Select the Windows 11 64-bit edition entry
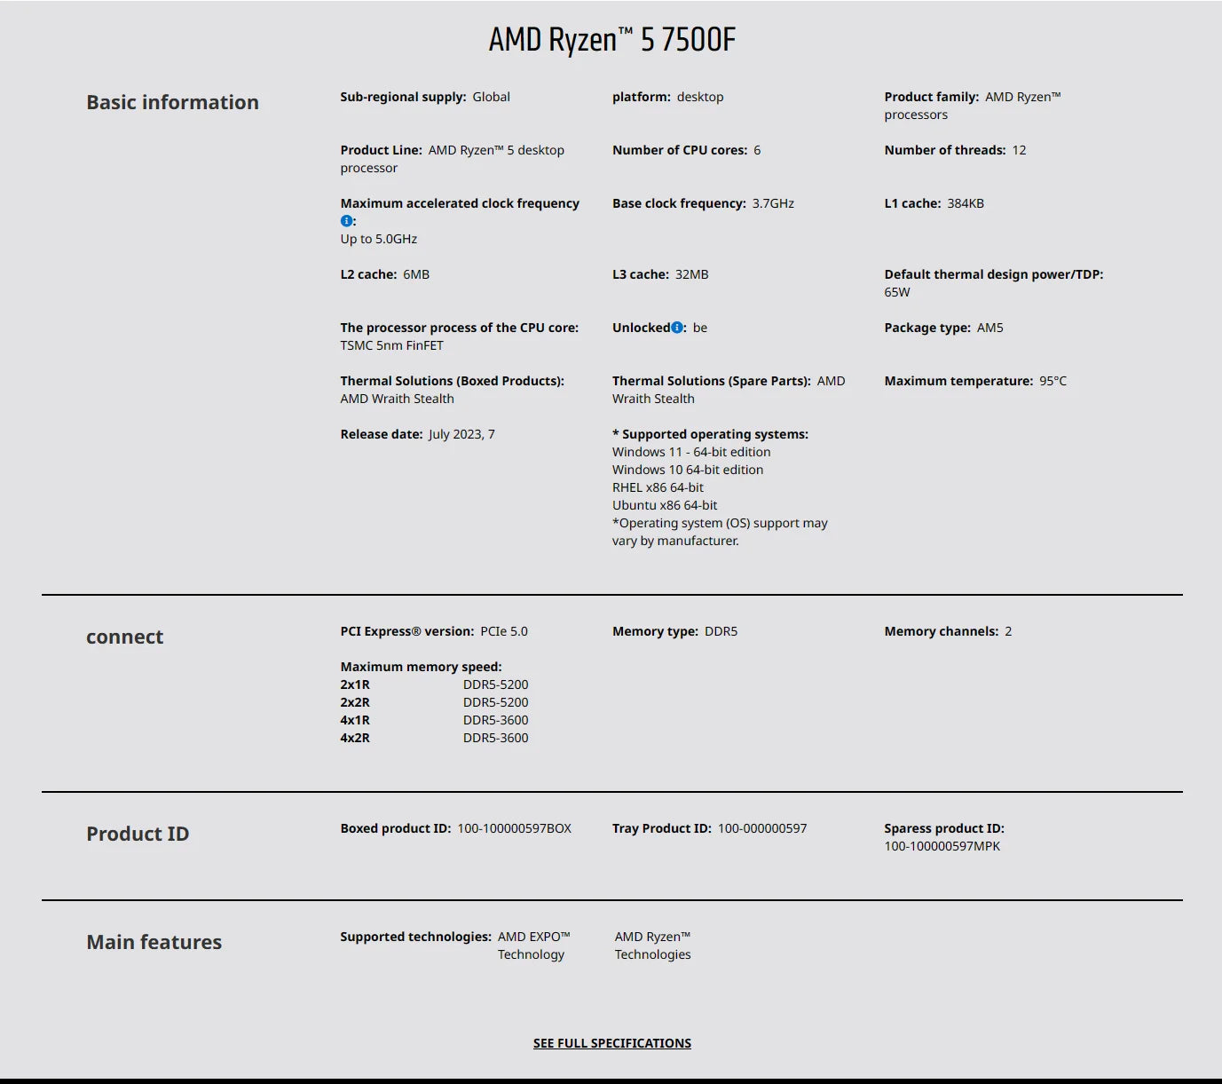 (x=691, y=452)
